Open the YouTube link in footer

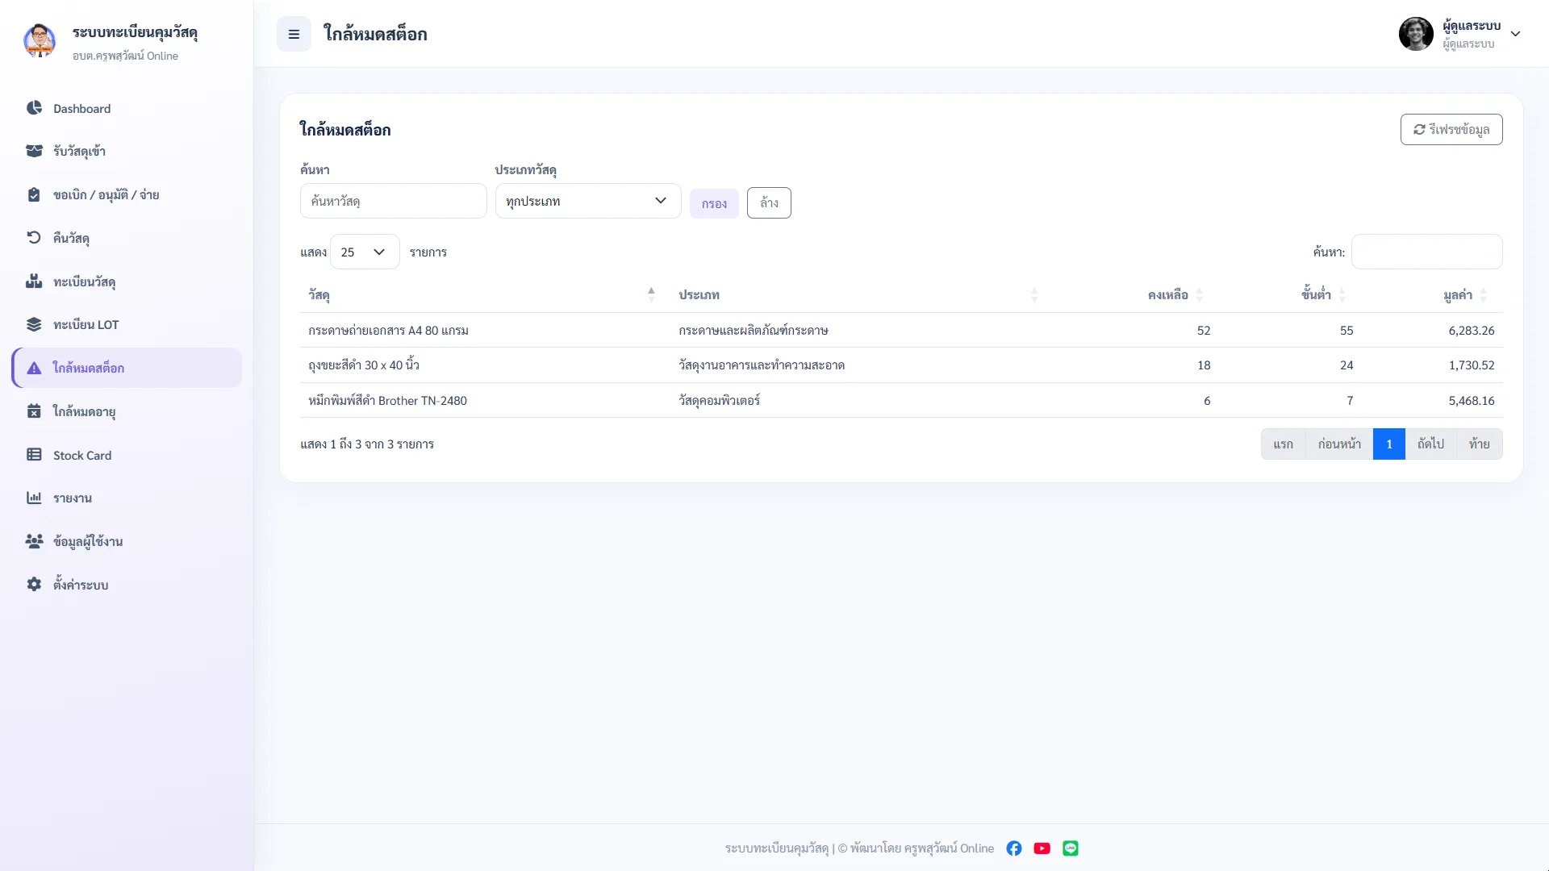coord(1042,848)
